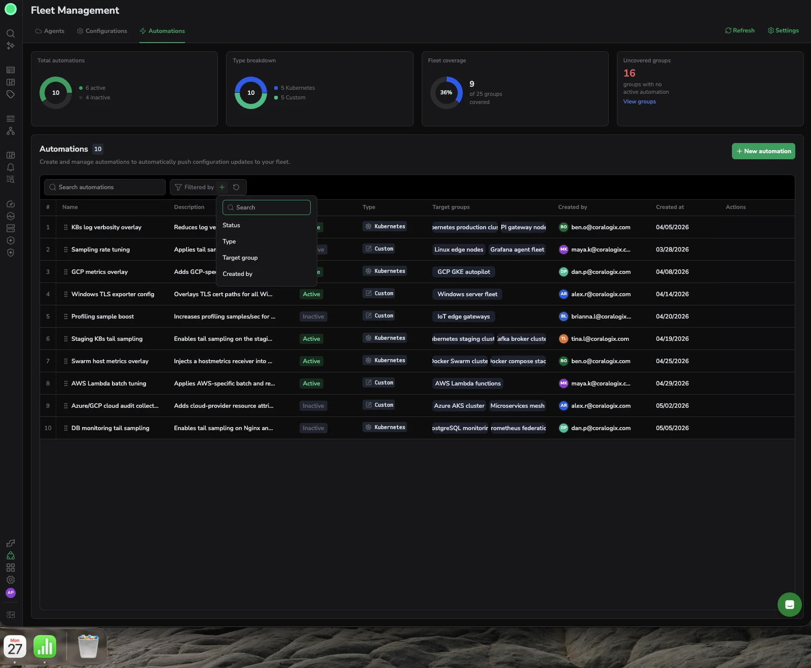Click the New automation button

tap(763, 151)
